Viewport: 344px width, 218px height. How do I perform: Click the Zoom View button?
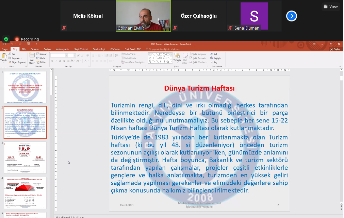tap(331, 6)
